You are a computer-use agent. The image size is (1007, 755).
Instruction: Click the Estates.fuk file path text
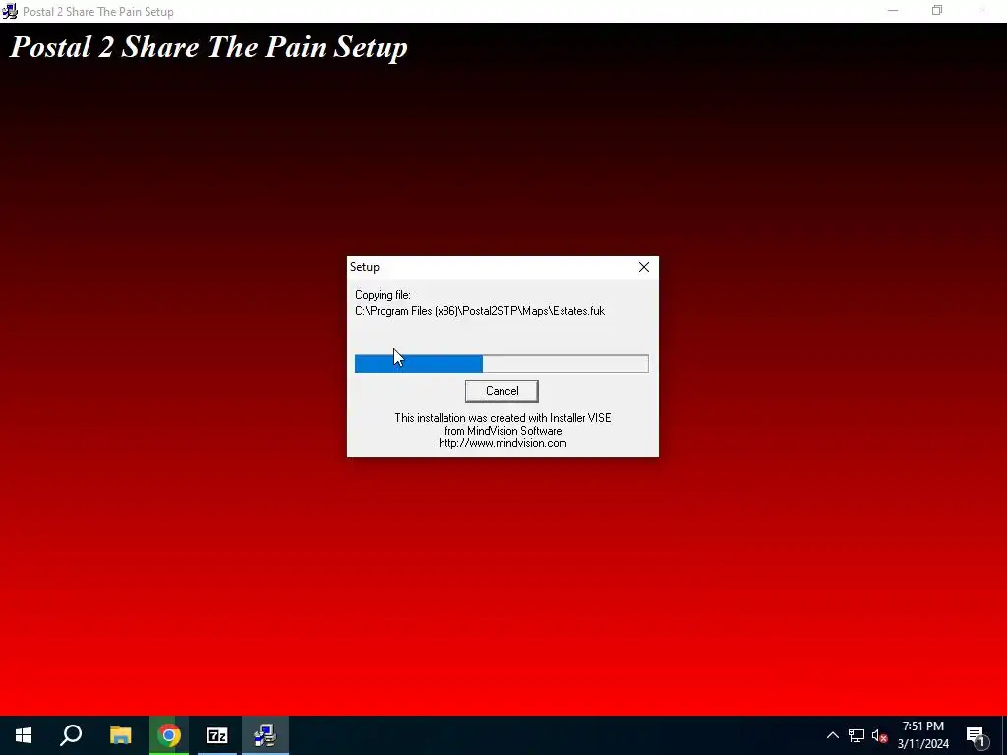[480, 311]
